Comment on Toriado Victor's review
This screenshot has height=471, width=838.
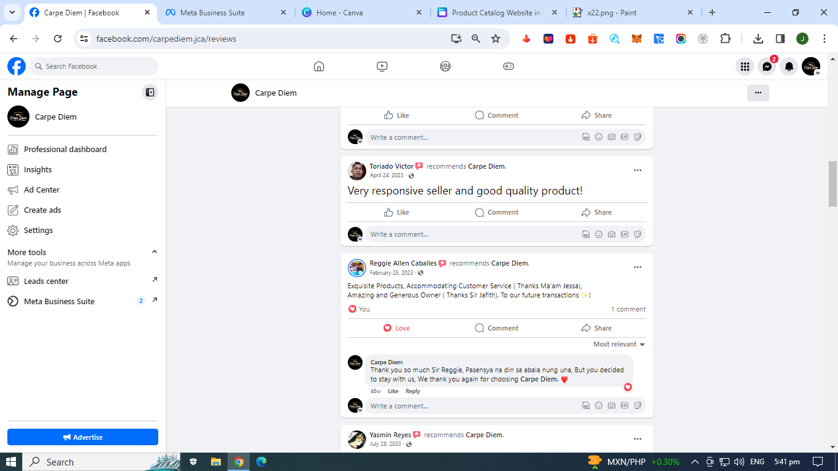pyautogui.click(x=496, y=212)
